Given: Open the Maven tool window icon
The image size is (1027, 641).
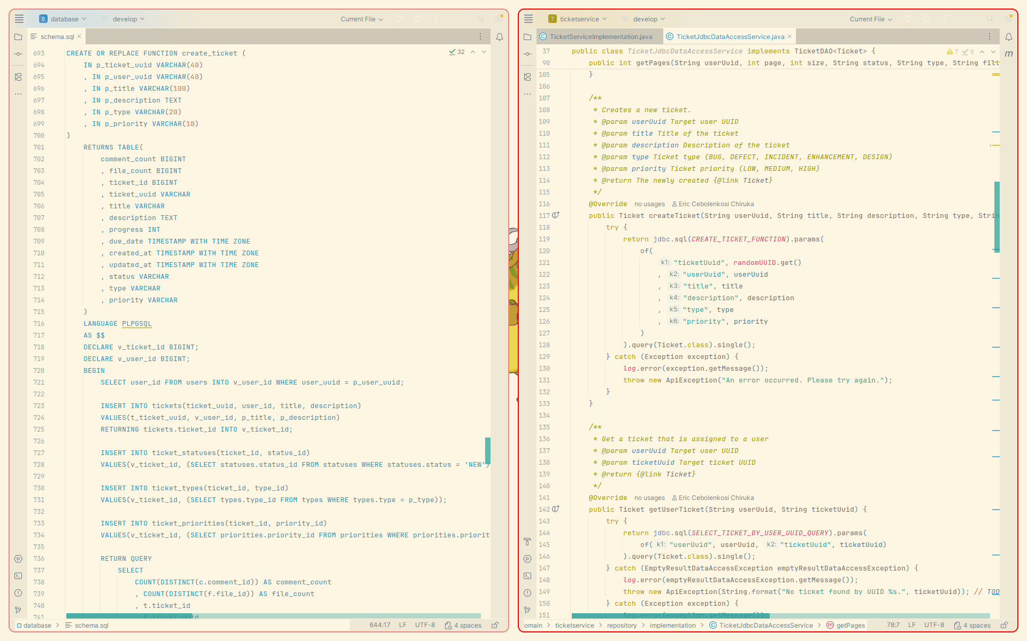Looking at the screenshot, I should click(x=1008, y=53).
